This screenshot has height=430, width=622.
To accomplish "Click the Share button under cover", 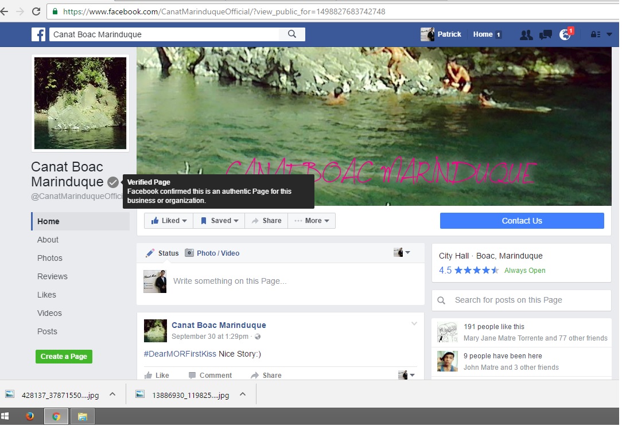I will 267,221.
